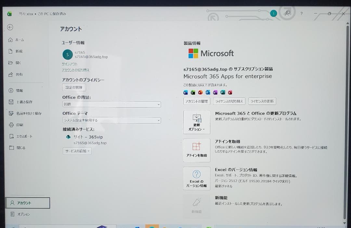This screenshot has height=228, width=351.
Task: Click the Excel app icon in title bar
Action: point(9,14)
